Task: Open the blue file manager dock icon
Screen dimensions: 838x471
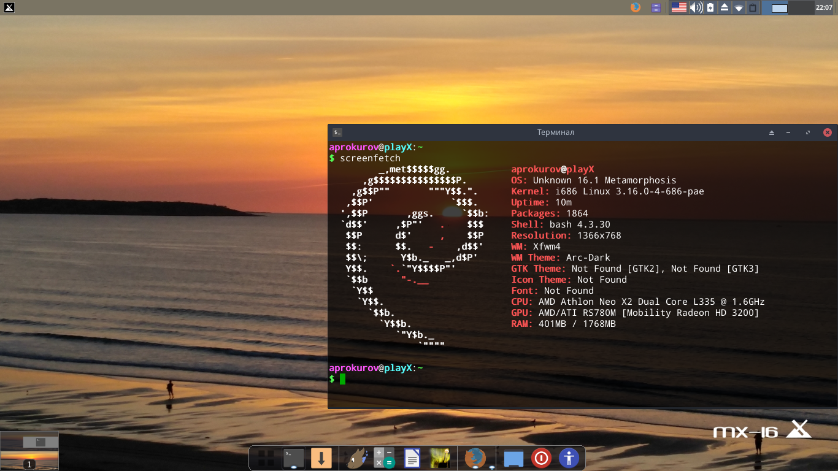Action: (513, 458)
